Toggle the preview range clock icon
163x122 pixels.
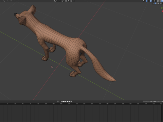[151, 101]
